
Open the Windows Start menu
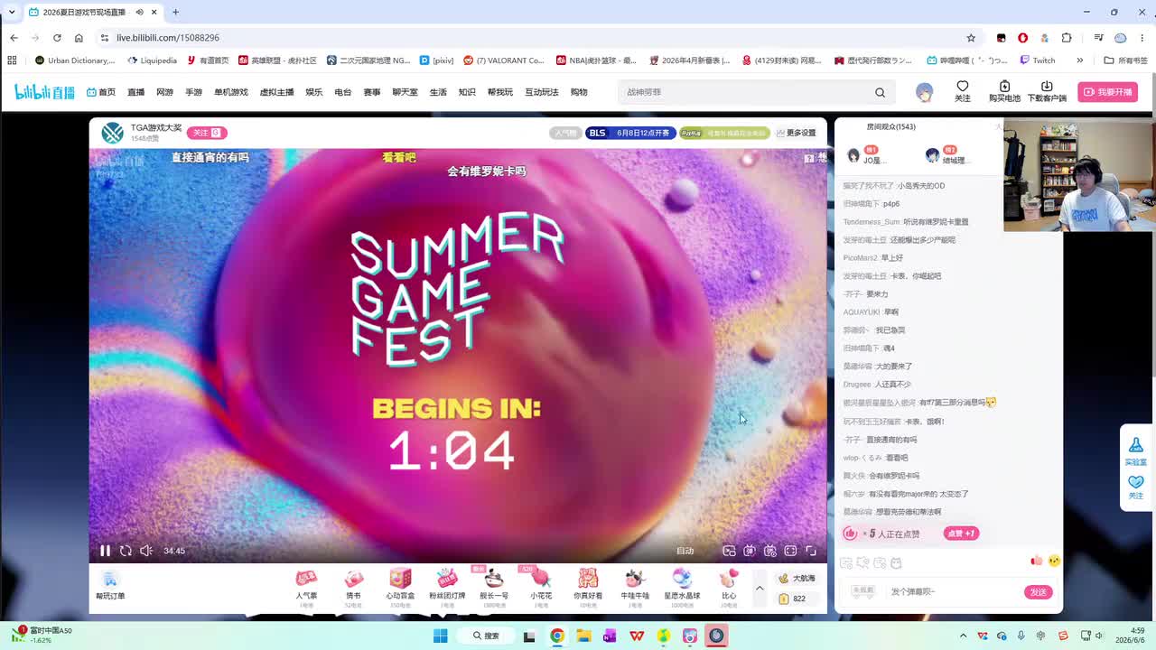pyautogui.click(x=440, y=636)
